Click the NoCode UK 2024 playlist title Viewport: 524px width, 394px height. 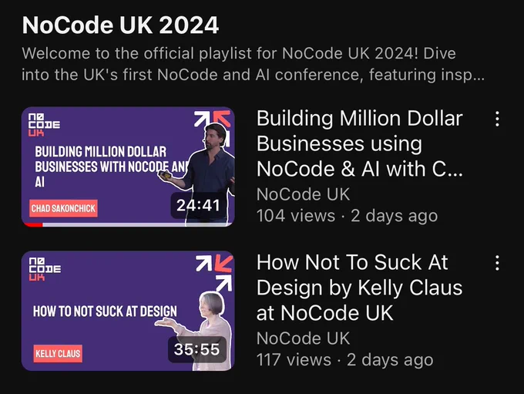tap(120, 25)
